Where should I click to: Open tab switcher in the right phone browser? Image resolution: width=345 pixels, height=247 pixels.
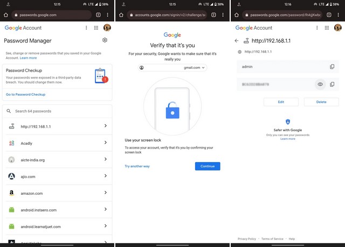[x=329, y=15]
